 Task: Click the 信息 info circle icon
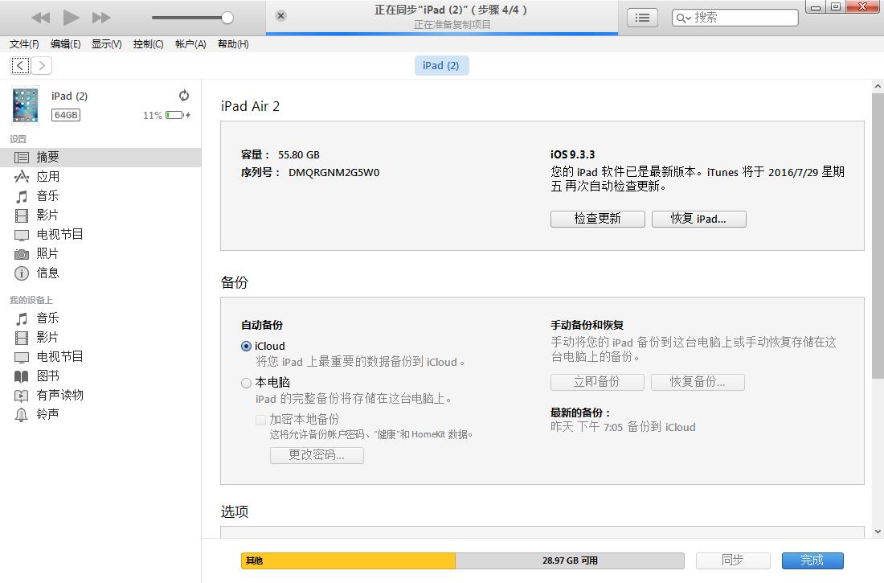pyautogui.click(x=22, y=273)
